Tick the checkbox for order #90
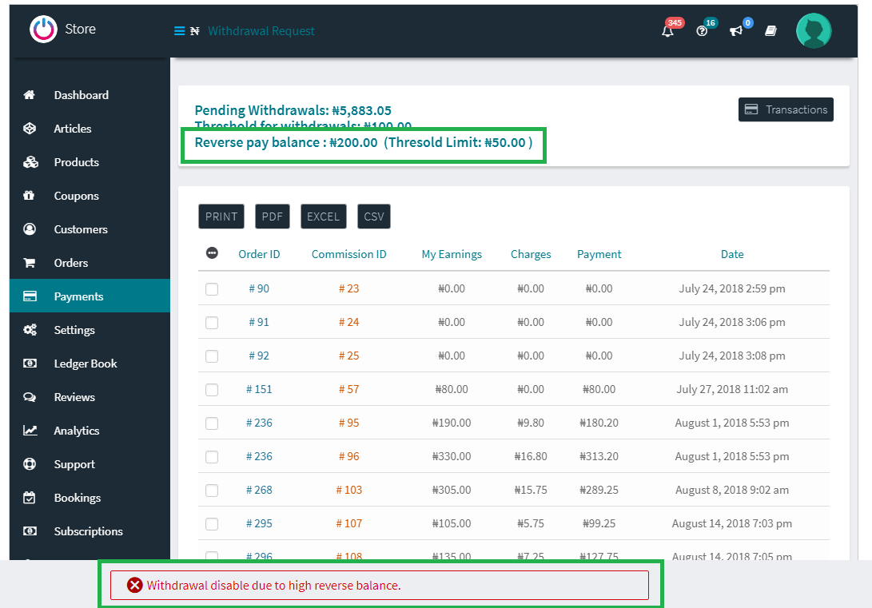 coord(212,289)
